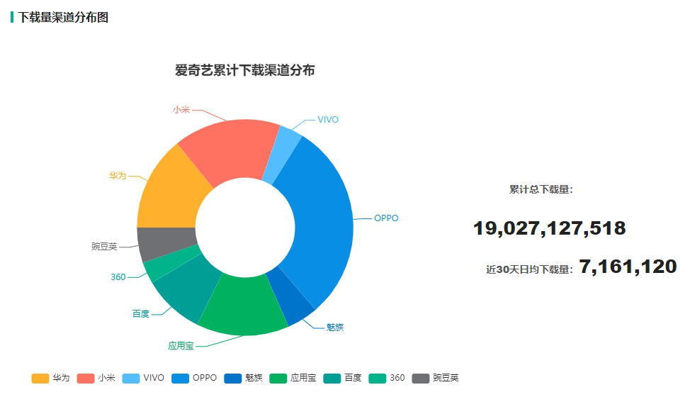Click the 魅族 callout label below chart
The height and width of the screenshot is (397, 690).
(x=335, y=328)
